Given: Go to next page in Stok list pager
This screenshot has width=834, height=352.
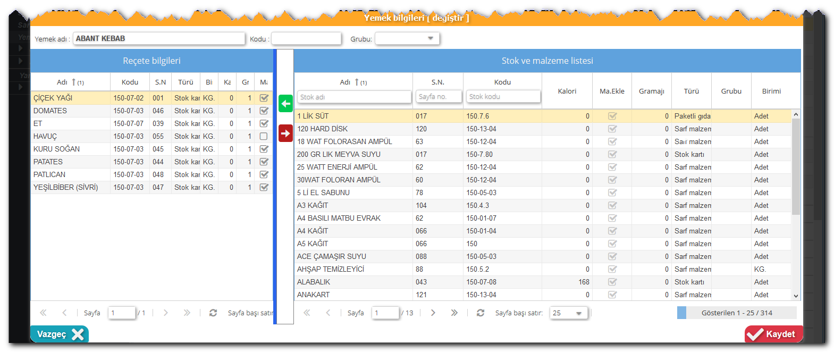Looking at the screenshot, I should point(433,313).
